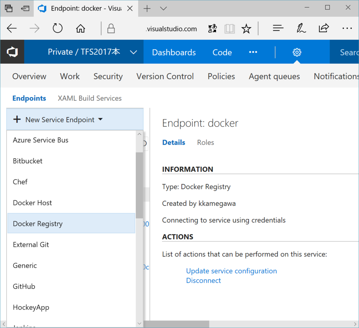Image resolution: width=359 pixels, height=328 pixels.
Task: Click the visualstudio.com address bar
Action: pos(171,29)
